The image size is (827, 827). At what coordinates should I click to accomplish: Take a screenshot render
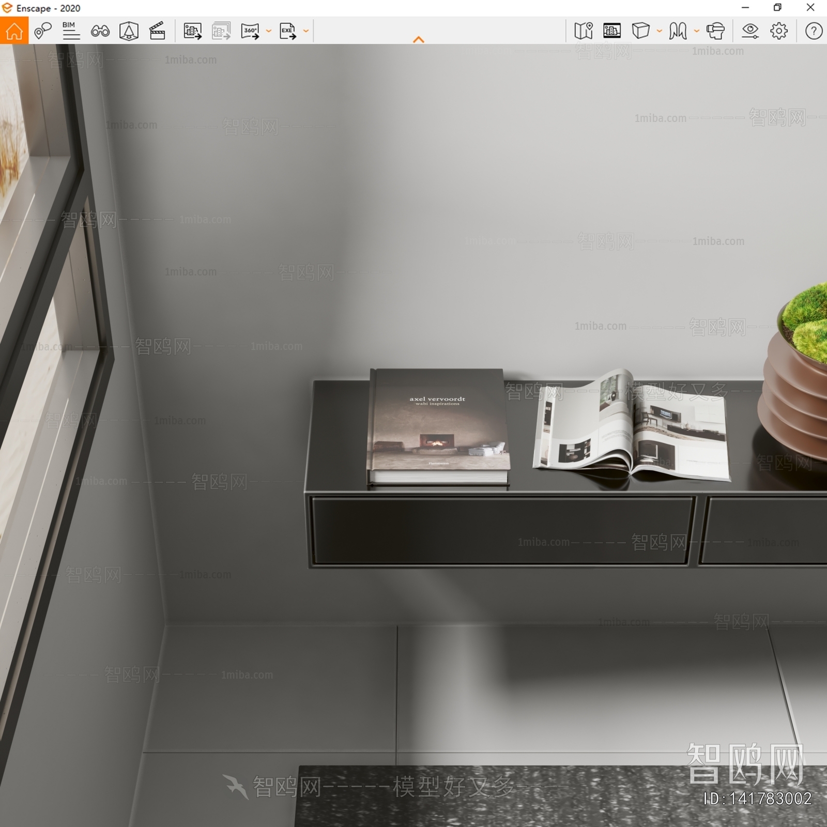coord(193,31)
